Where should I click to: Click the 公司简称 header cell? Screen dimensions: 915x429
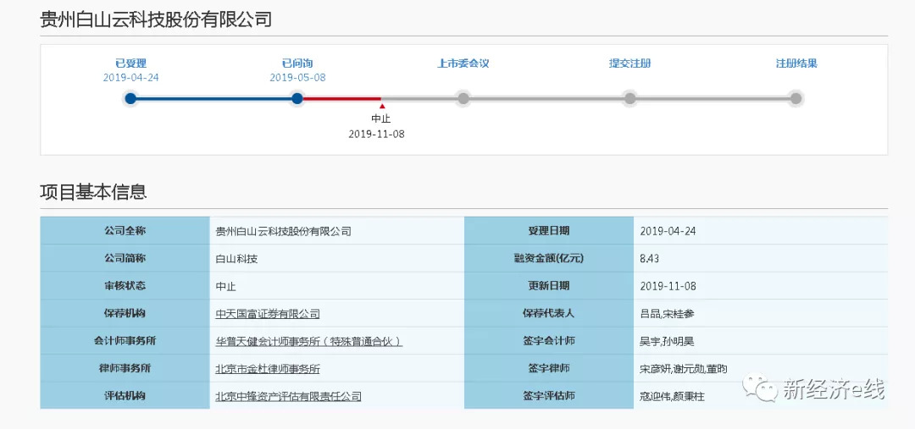[x=125, y=258]
